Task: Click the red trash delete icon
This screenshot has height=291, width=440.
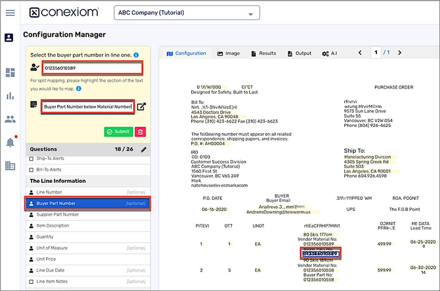Action: (140, 132)
